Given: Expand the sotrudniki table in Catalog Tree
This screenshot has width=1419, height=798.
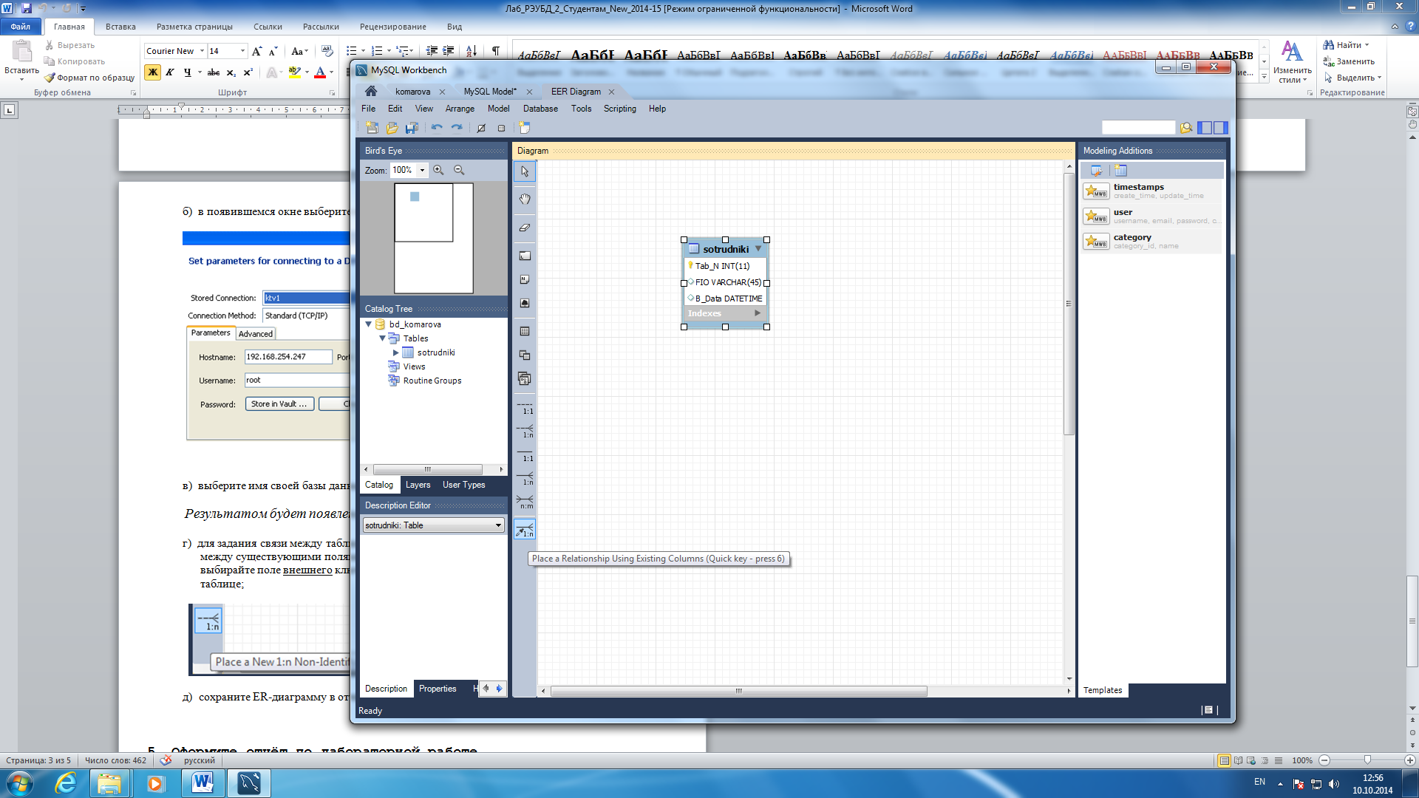Looking at the screenshot, I should pyautogui.click(x=396, y=352).
